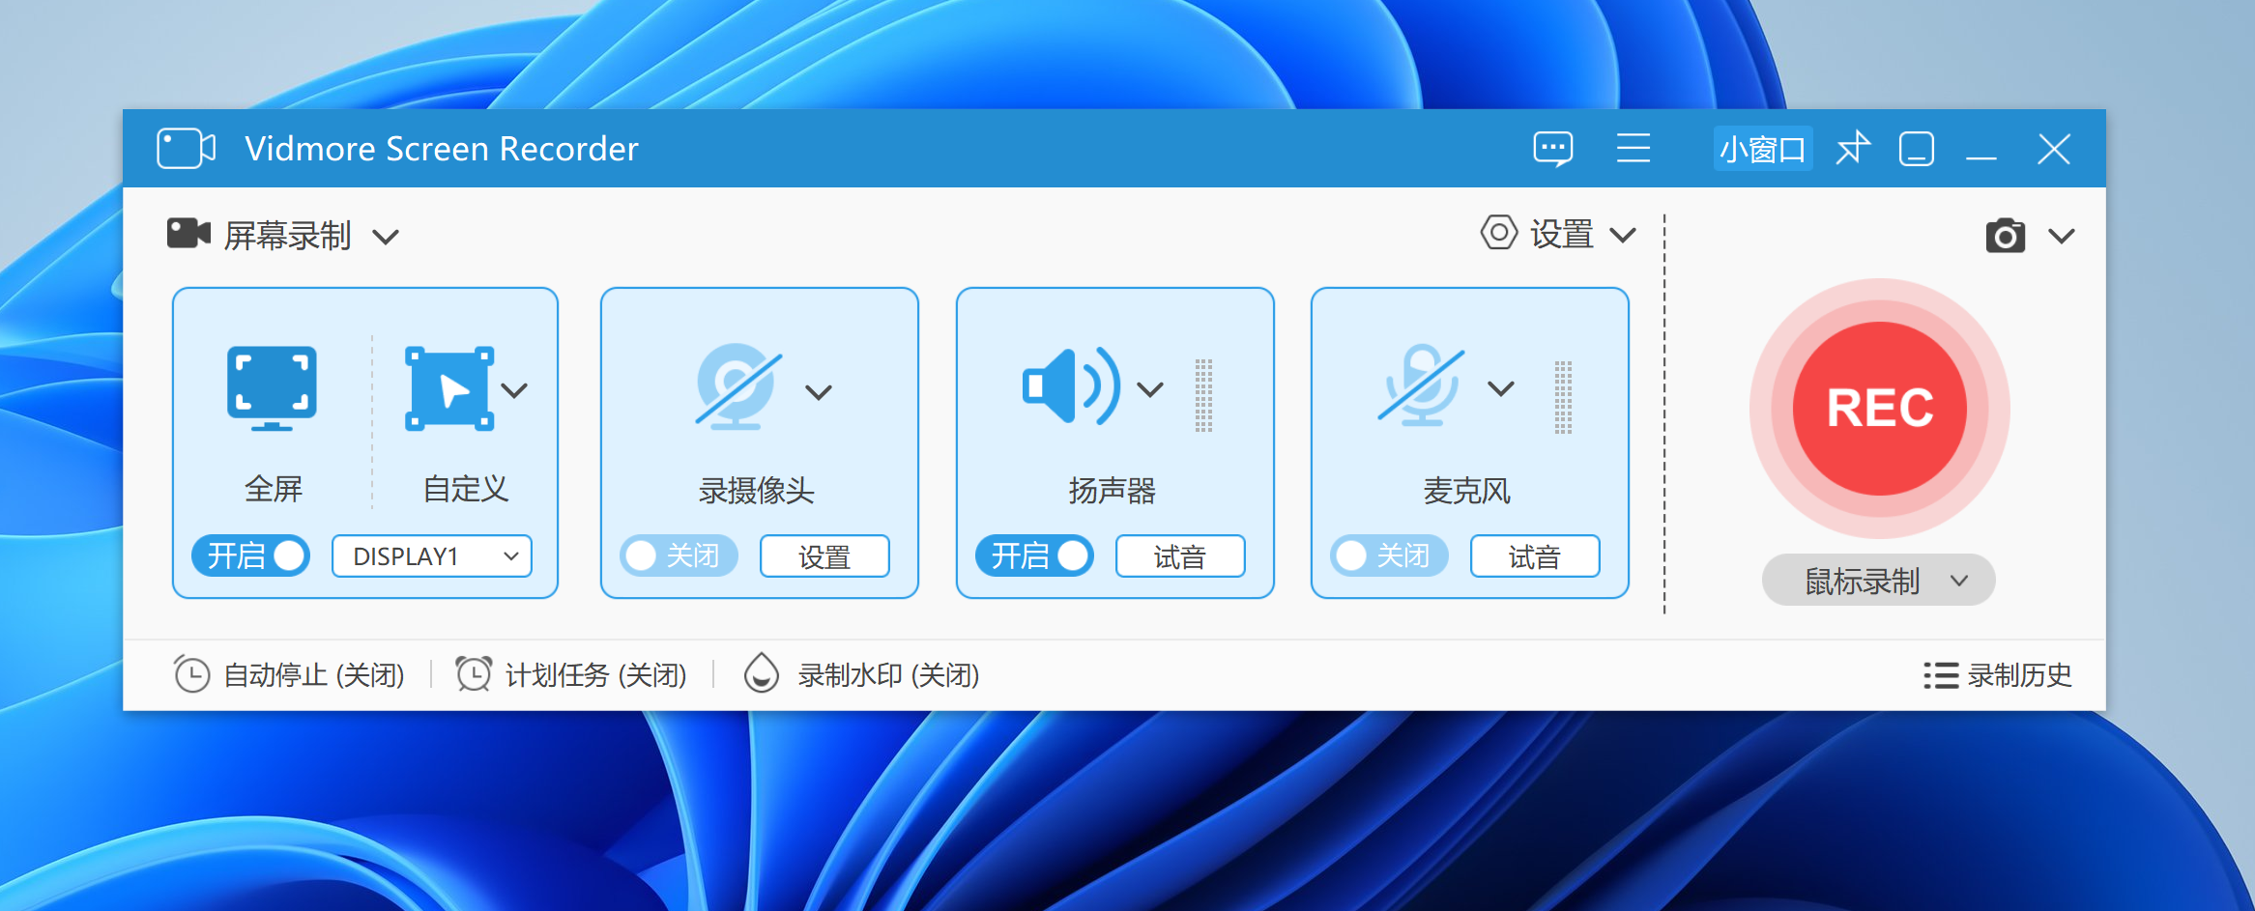
Task: Click the Vidmore Screen Recorder title text
Action: (442, 149)
